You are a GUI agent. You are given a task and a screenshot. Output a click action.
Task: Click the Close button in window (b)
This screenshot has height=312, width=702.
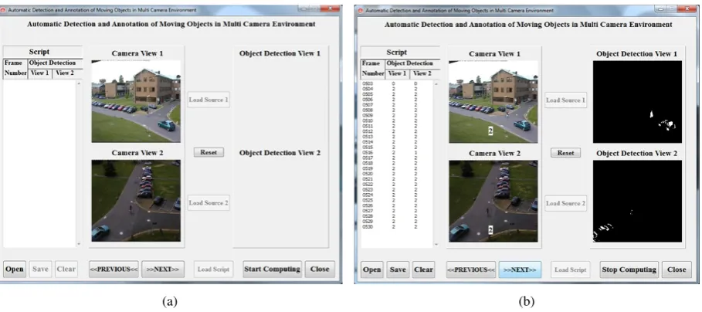tap(677, 270)
